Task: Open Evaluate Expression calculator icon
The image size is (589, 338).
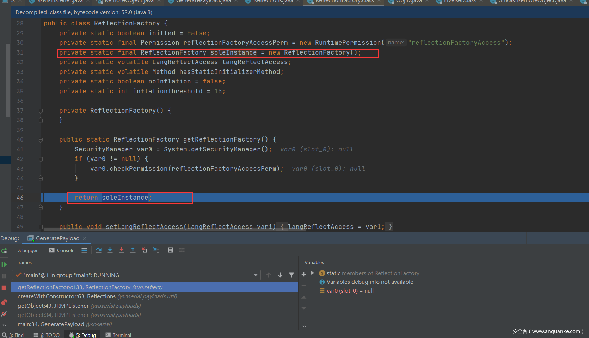Action: pyautogui.click(x=171, y=250)
